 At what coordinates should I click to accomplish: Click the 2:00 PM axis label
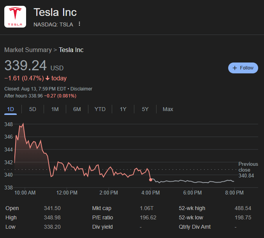109,193
